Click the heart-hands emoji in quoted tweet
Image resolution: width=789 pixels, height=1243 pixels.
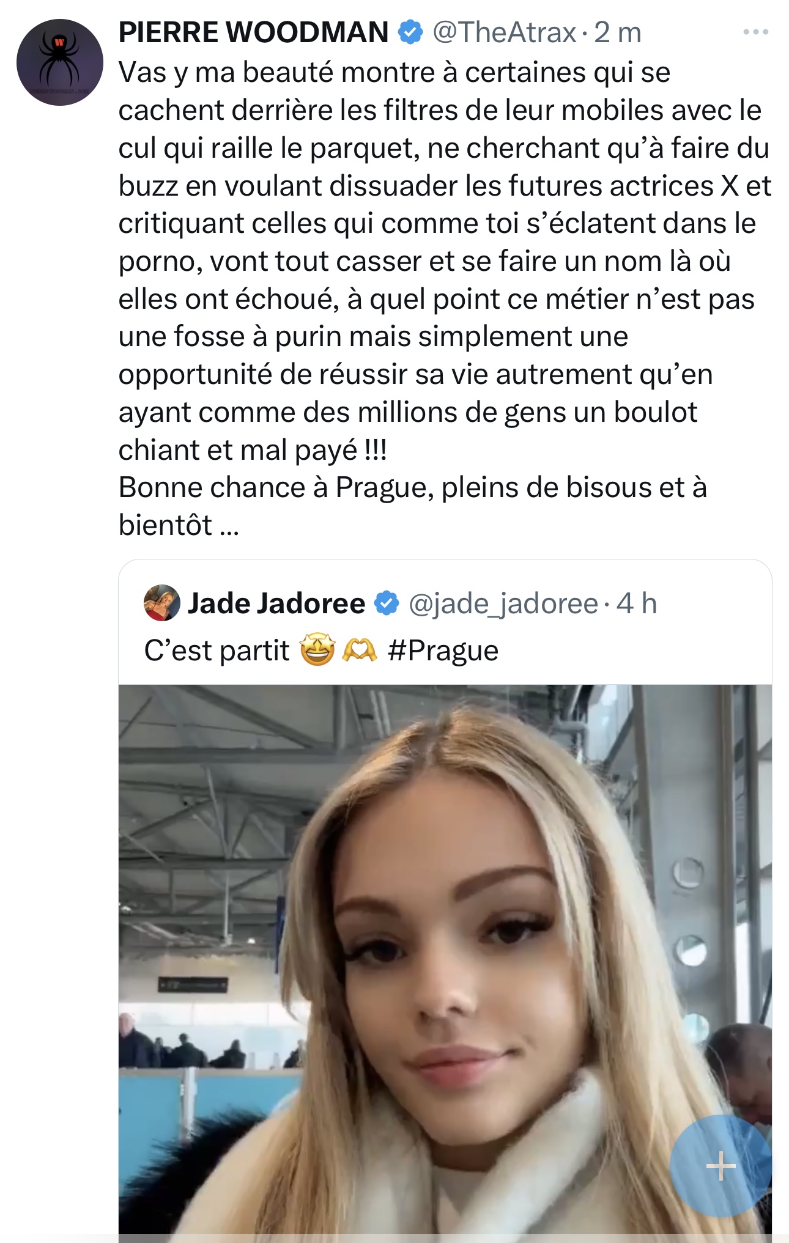(360, 650)
